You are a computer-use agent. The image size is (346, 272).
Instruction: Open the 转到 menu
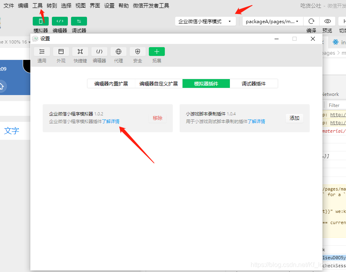(52, 6)
